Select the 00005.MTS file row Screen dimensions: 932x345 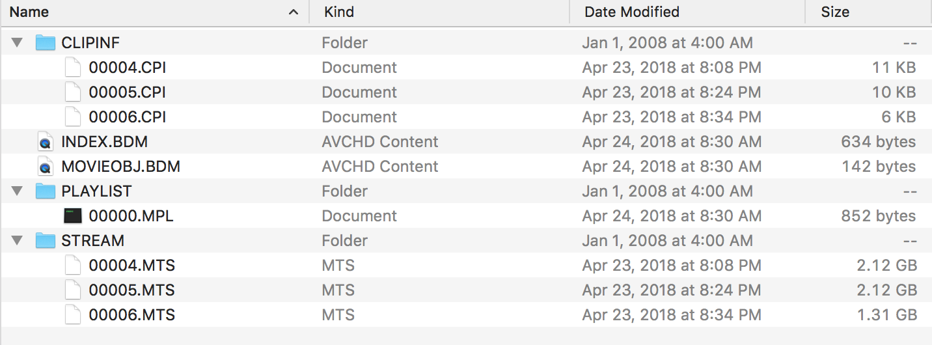466,290
